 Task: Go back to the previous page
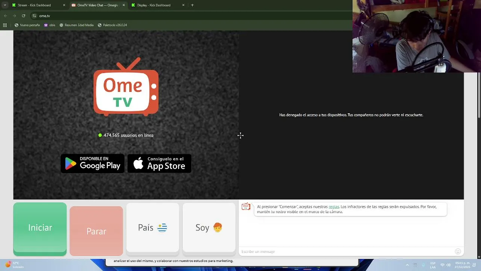click(x=5, y=16)
